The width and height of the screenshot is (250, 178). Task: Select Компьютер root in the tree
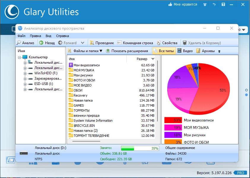click(38, 57)
